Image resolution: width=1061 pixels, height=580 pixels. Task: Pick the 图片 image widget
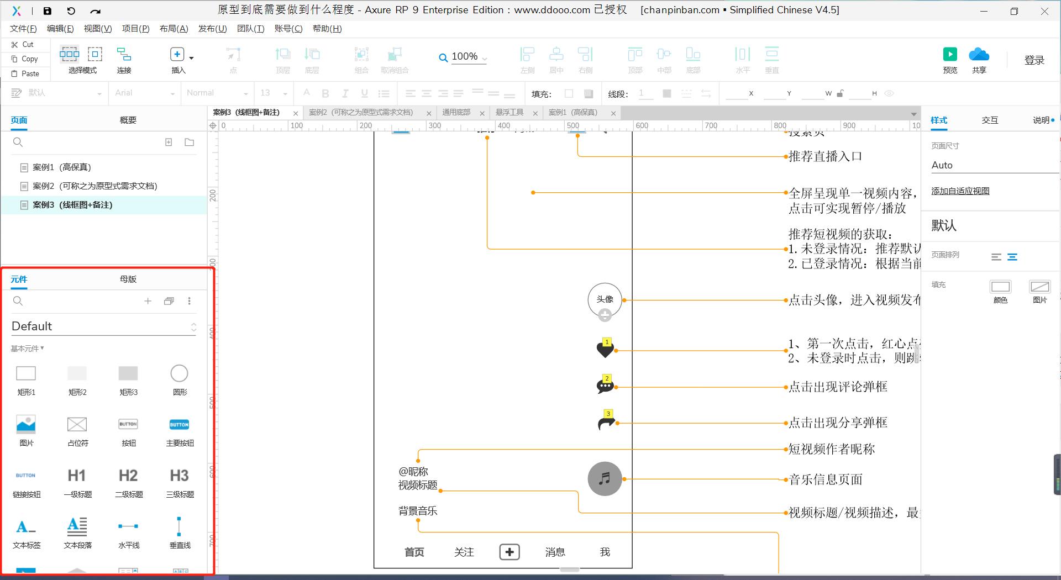pyautogui.click(x=26, y=431)
